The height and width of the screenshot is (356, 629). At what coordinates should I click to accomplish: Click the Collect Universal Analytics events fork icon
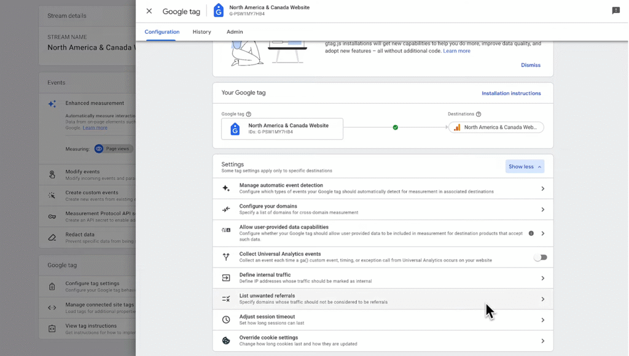click(x=226, y=257)
